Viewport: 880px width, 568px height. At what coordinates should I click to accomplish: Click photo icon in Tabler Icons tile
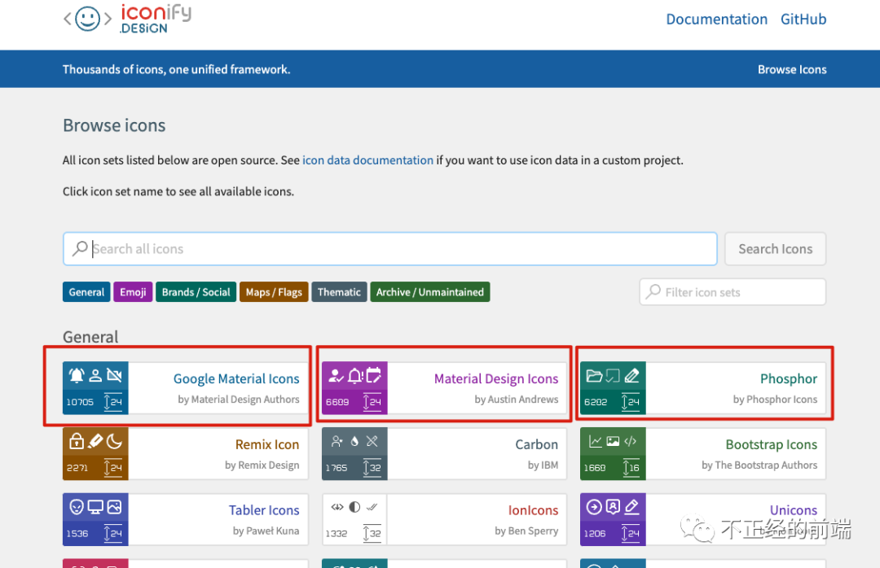(x=115, y=507)
